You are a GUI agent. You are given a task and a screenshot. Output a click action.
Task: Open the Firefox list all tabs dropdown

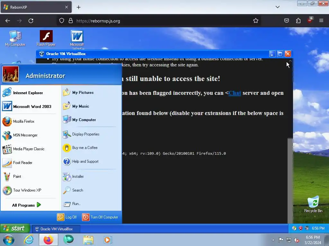tap(278, 7)
